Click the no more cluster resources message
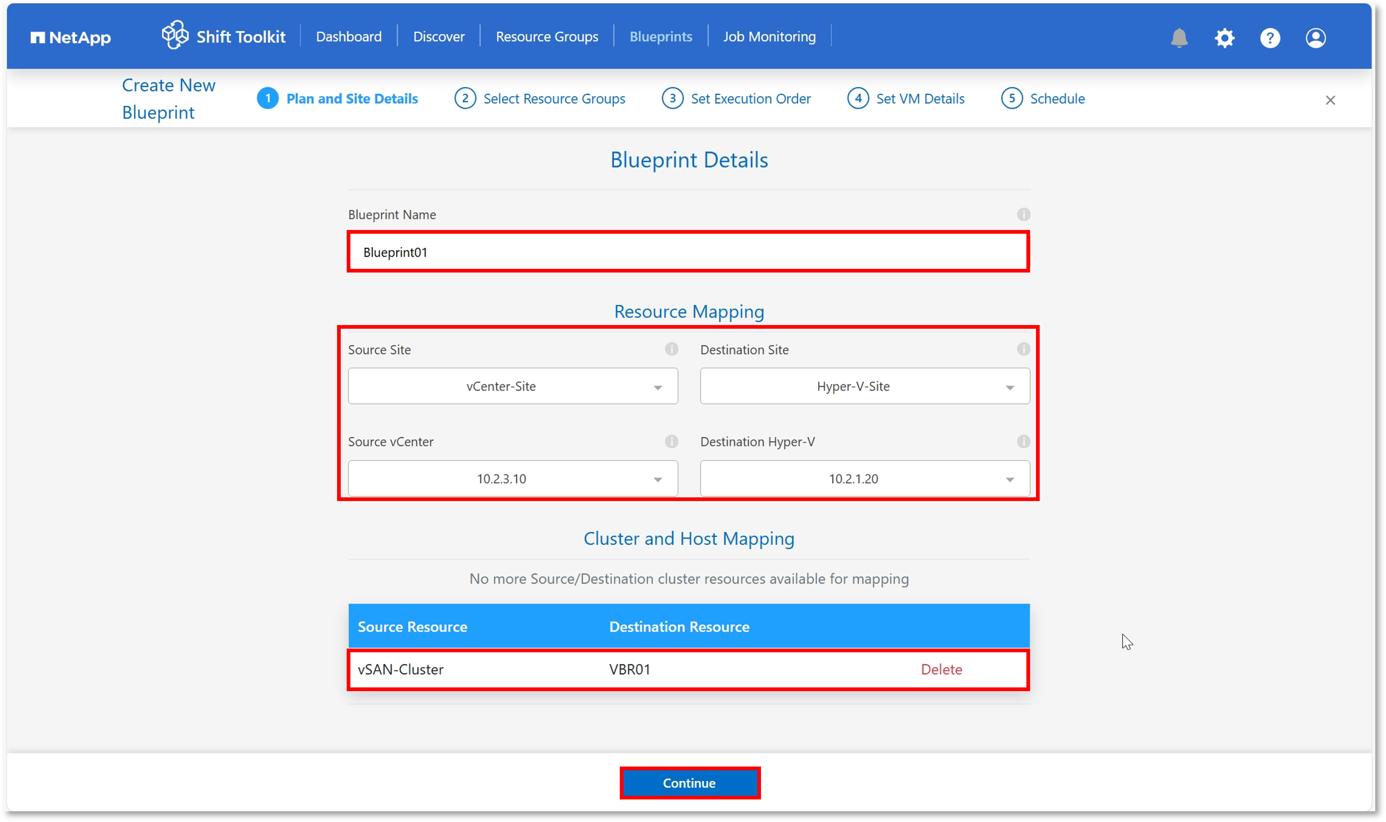Image resolution: width=1386 pixels, height=822 pixels. click(x=689, y=579)
